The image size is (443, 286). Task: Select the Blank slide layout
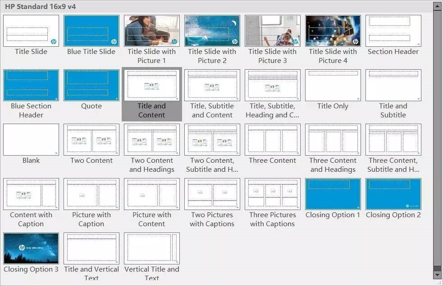(x=31, y=140)
